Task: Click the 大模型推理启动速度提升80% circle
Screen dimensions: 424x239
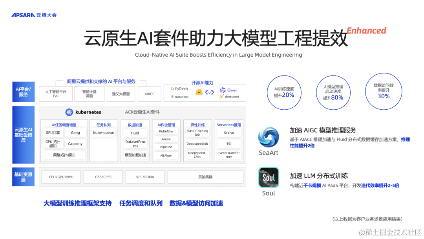Action: tap(333, 92)
